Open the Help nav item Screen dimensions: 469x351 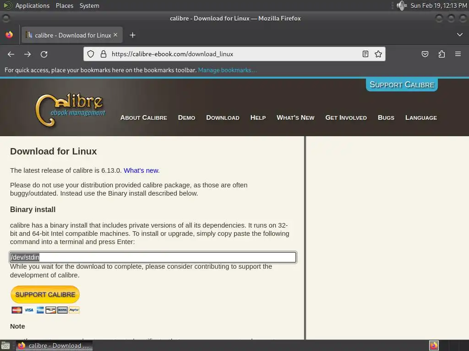point(258,117)
